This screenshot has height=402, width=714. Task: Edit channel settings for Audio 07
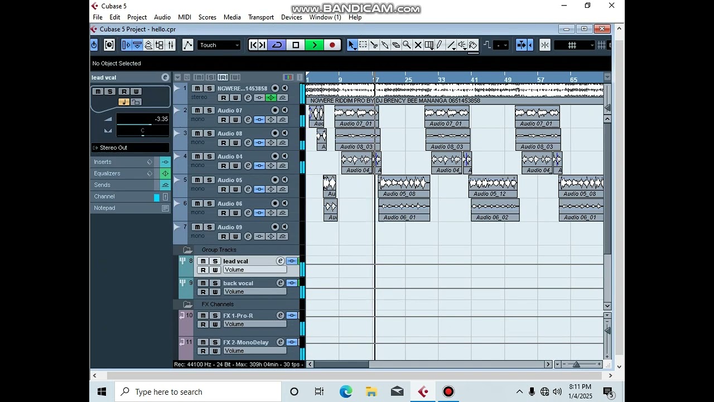[248, 120]
